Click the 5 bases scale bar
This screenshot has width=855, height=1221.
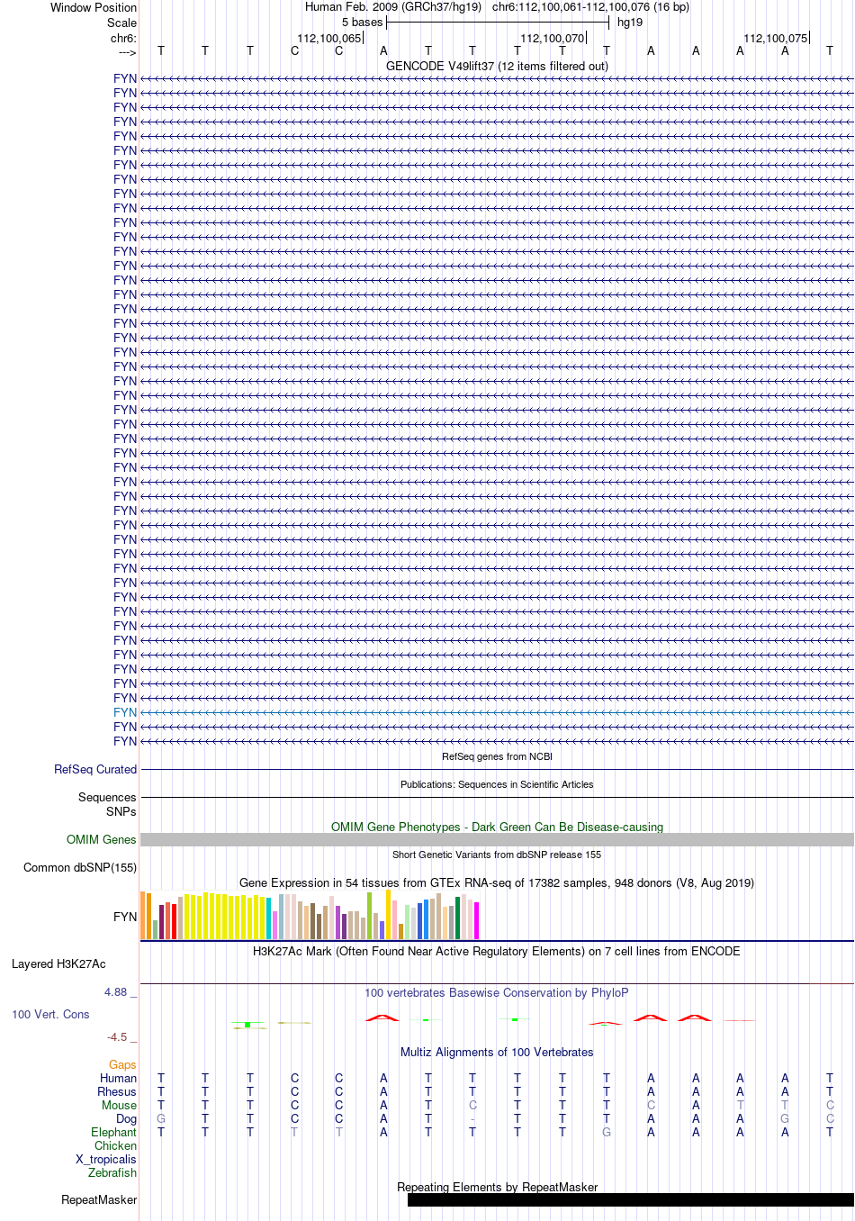click(498, 23)
